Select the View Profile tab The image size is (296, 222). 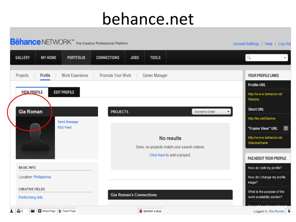pos(32,92)
